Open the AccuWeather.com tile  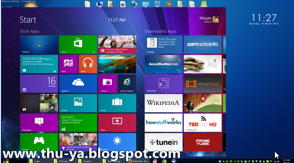[163, 64]
